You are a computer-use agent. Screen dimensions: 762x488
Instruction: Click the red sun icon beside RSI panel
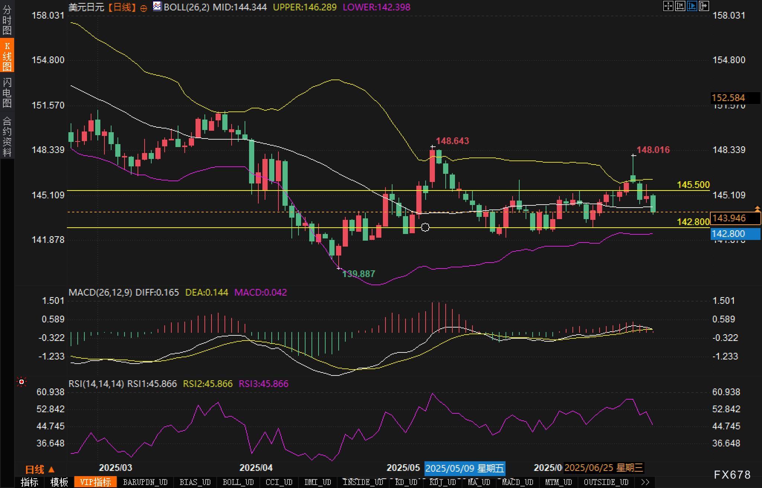point(22,382)
